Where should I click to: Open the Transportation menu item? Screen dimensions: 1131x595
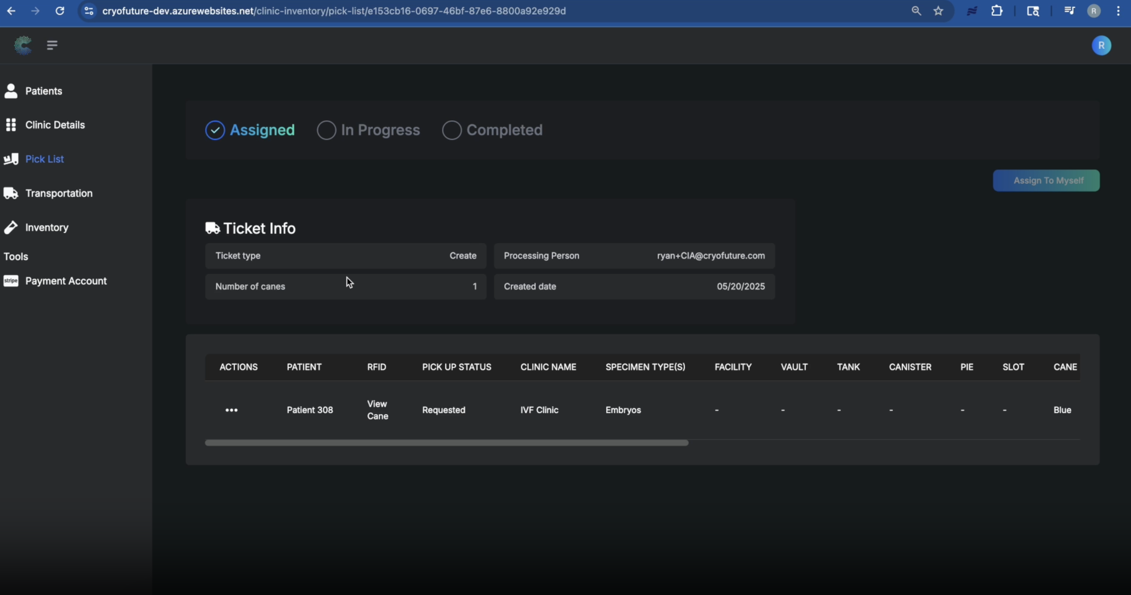[x=59, y=193]
